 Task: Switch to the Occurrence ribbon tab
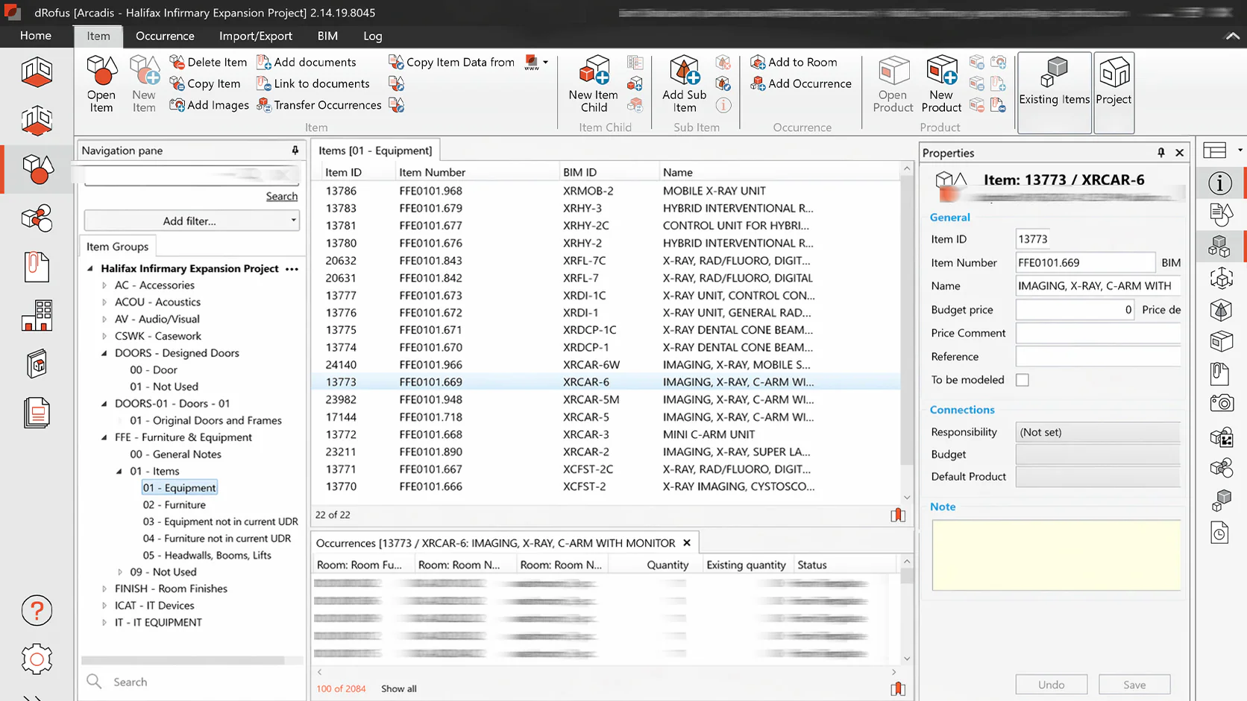click(165, 36)
